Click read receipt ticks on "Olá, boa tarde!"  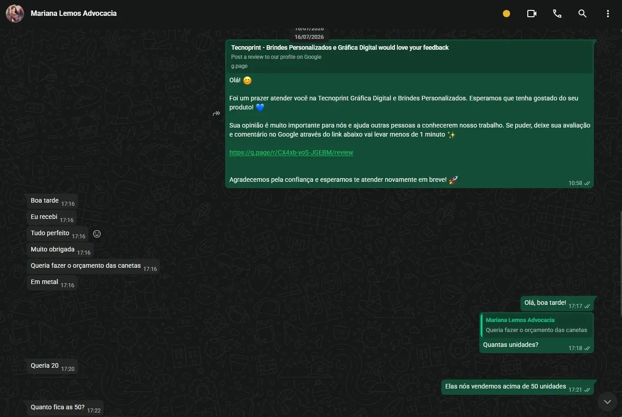[587, 306]
